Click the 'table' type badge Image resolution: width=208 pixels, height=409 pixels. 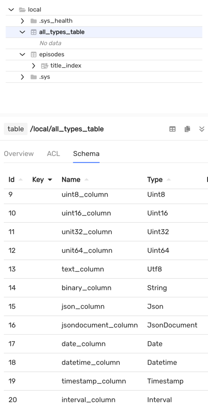coord(16,129)
